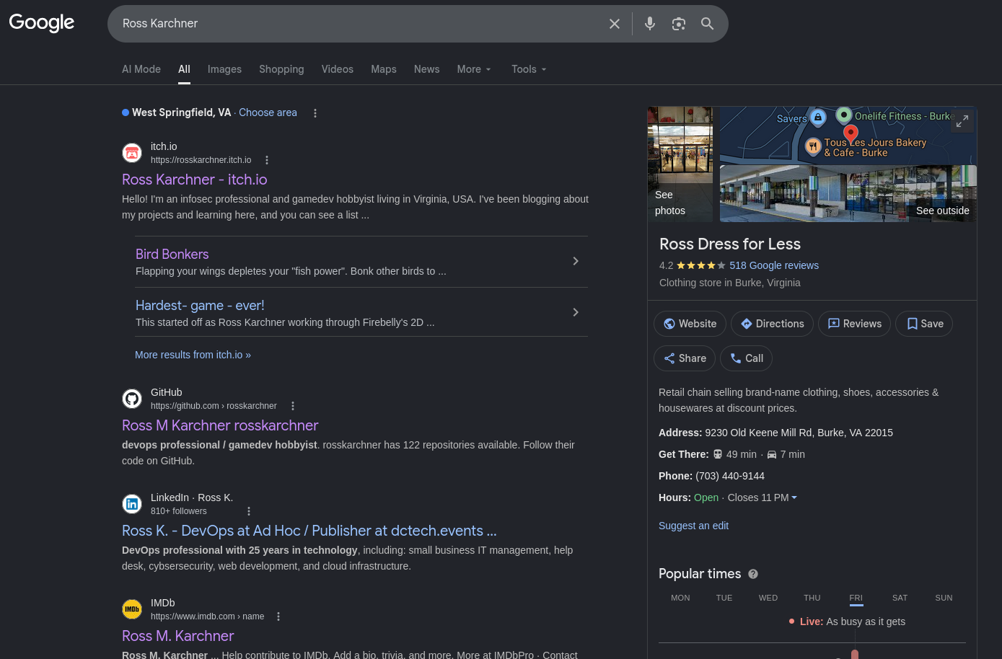Open the Ross M. Karchner IMDb result
This screenshot has height=659, width=1002.
click(178, 636)
